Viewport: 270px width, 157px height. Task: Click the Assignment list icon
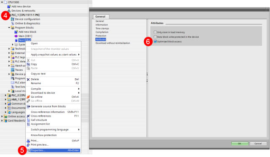pyautogui.click(x=28, y=124)
